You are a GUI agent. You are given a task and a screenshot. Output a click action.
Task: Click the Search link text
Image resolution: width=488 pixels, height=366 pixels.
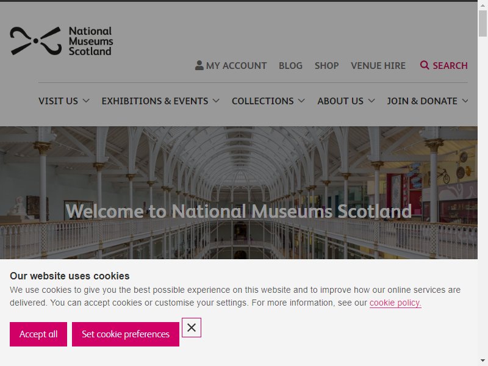[x=450, y=66]
